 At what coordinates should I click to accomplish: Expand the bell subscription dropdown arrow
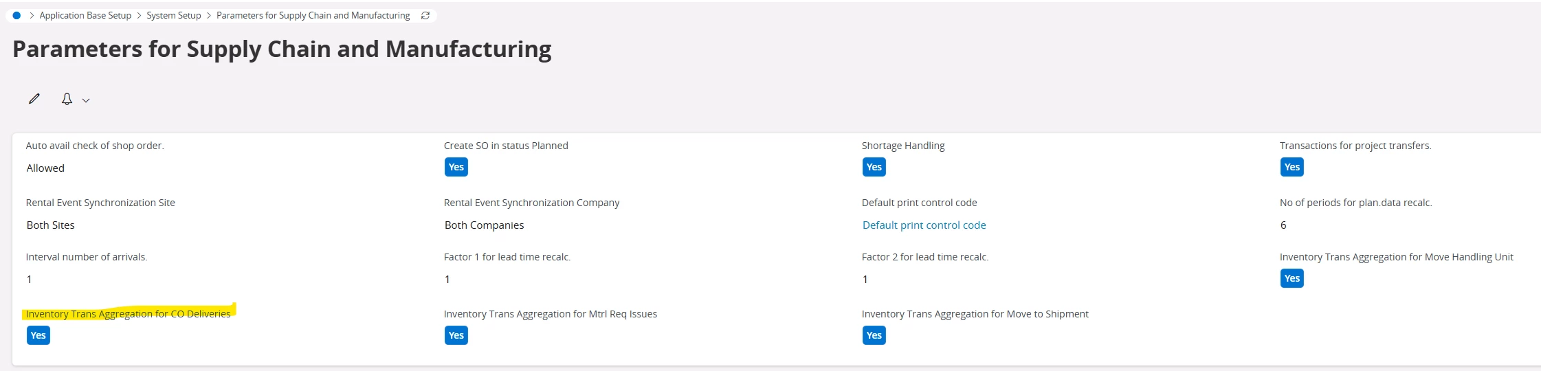point(86,100)
